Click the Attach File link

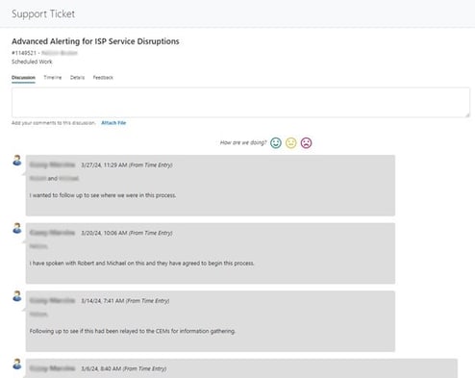[x=113, y=123]
